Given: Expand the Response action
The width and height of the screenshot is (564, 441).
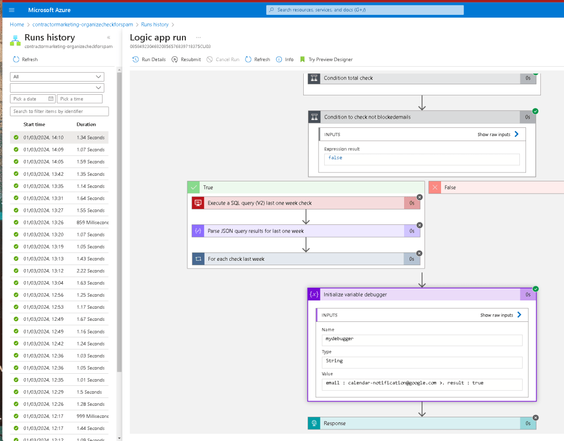Looking at the screenshot, I should click(x=422, y=423).
